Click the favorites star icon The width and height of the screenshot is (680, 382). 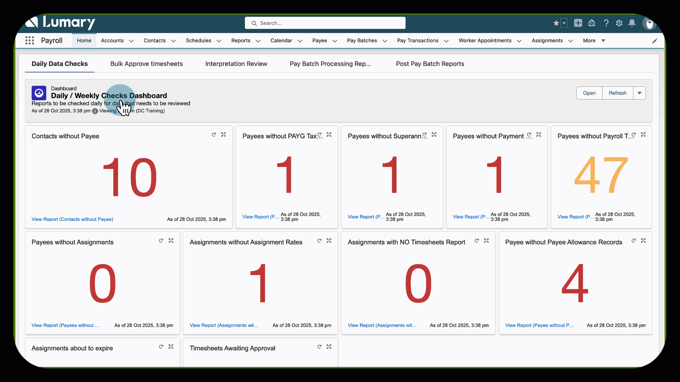(x=556, y=23)
